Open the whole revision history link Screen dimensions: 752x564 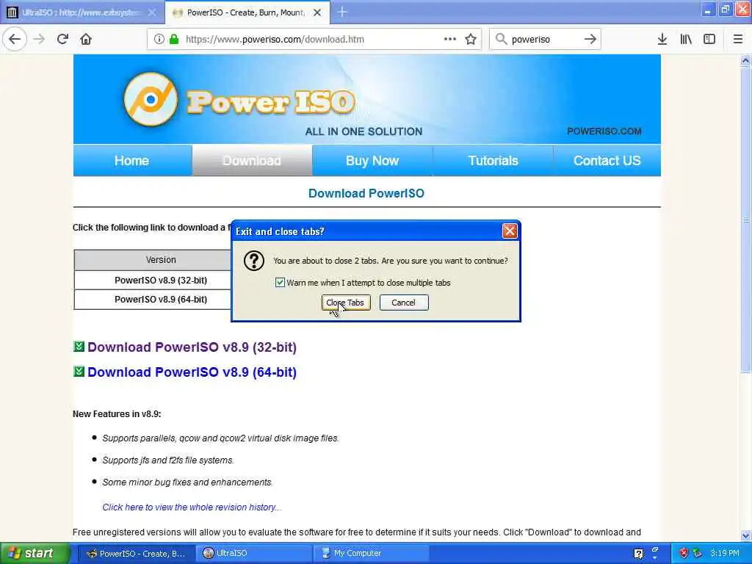coord(192,507)
